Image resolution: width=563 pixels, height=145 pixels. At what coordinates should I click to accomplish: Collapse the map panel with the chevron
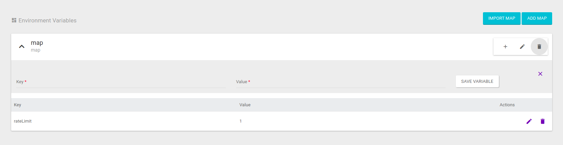(22, 47)
